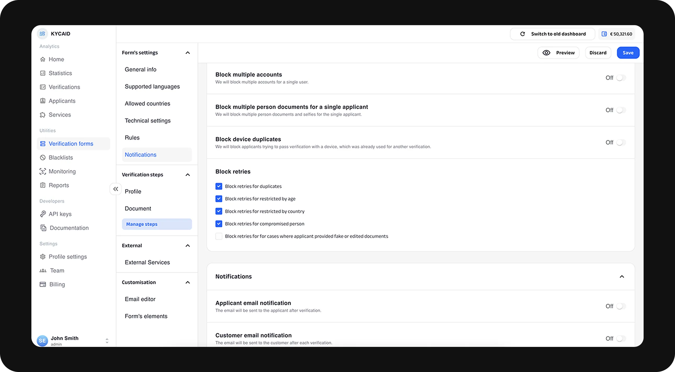
Task: Enable Block retries for fake documents
Action: tap(218, 236)
